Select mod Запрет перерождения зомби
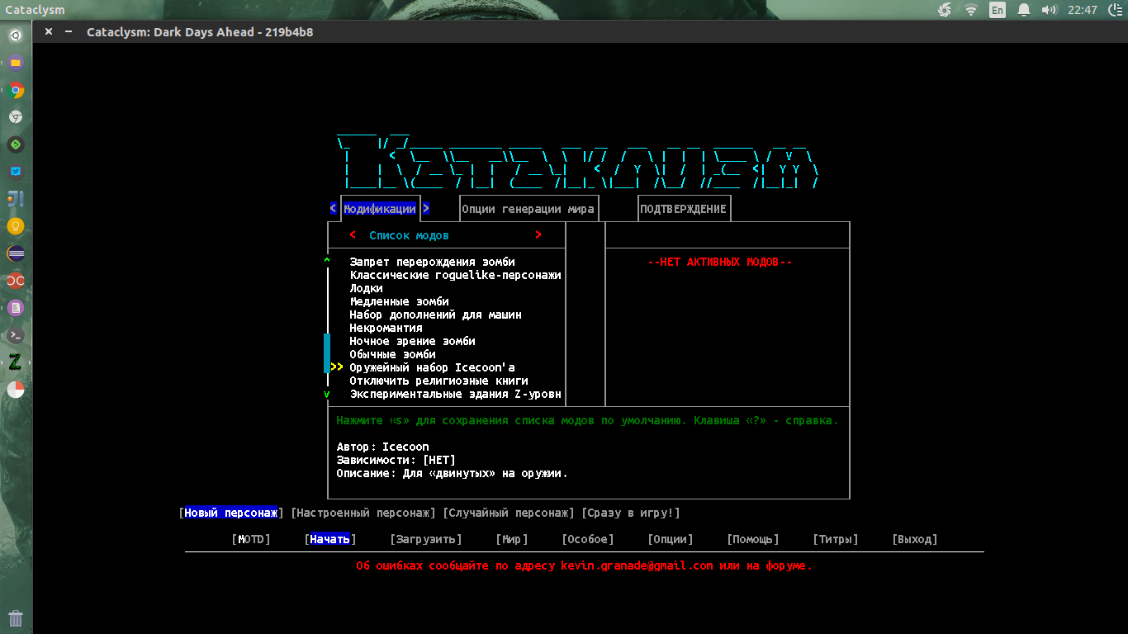 433,262
